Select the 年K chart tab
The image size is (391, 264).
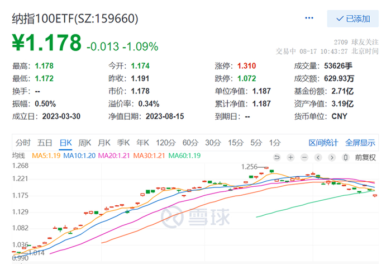142,143
